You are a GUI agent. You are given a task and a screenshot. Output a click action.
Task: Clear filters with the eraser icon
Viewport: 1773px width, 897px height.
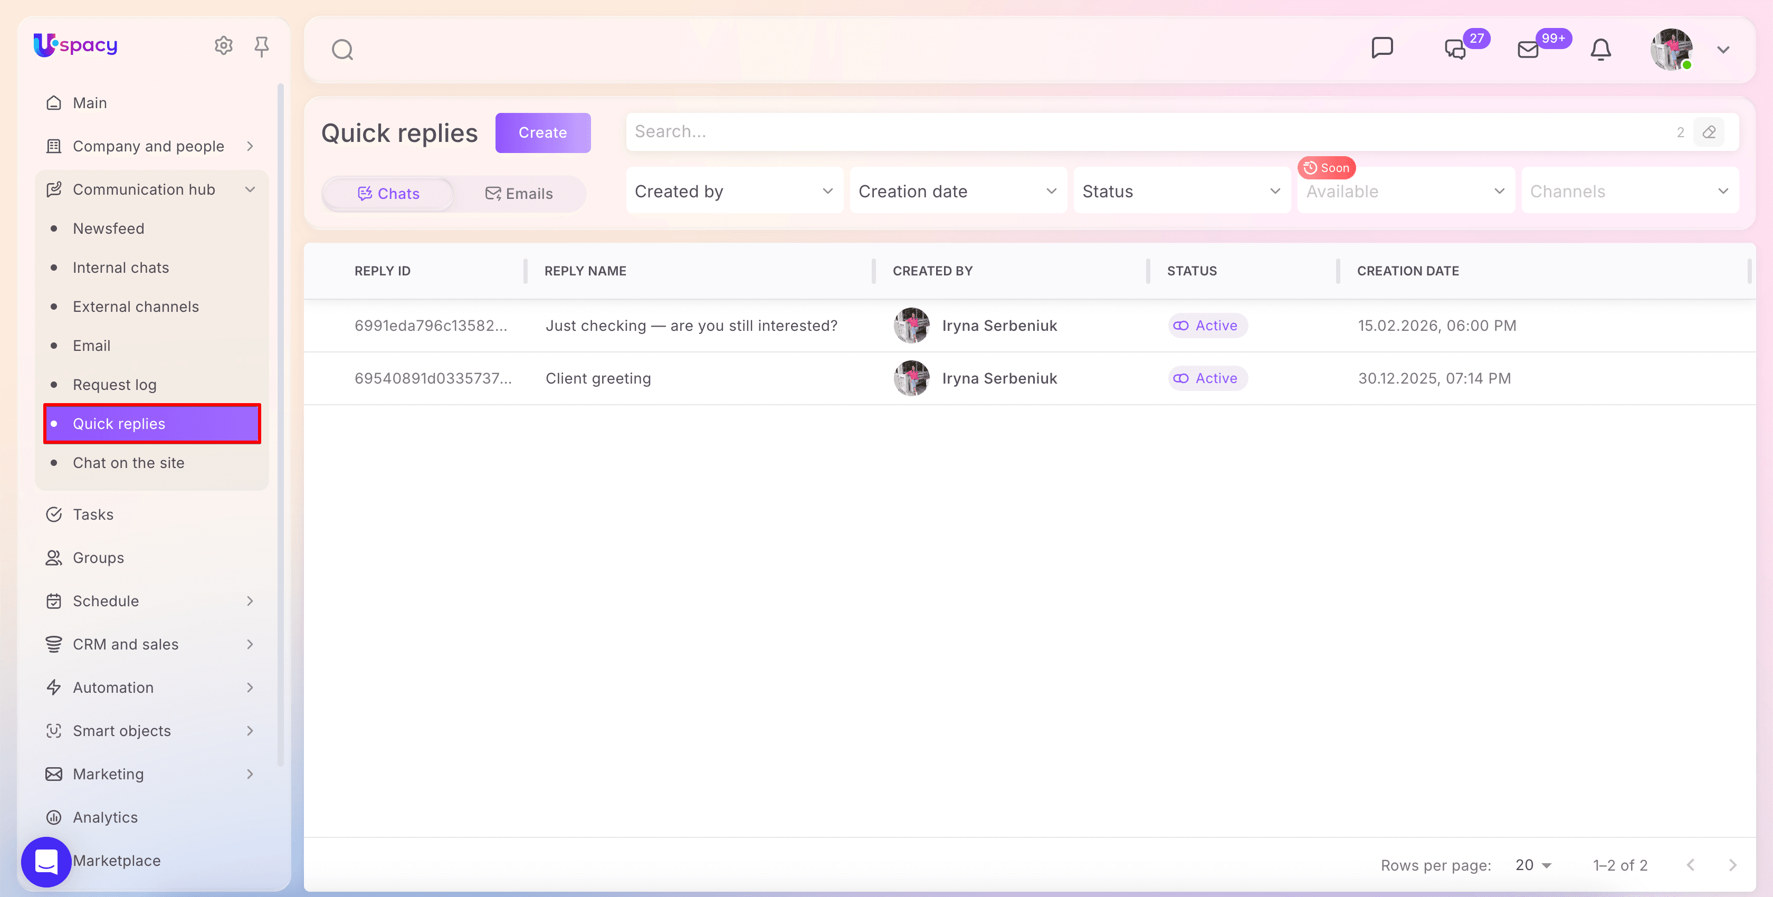1709,132
